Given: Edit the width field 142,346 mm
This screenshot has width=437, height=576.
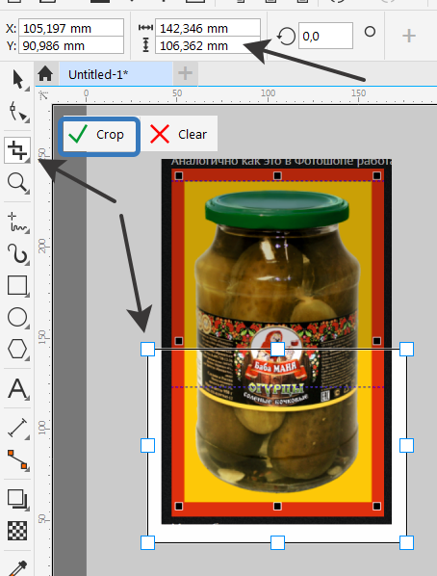Looking at the screenshot, I should click(208, 28).
